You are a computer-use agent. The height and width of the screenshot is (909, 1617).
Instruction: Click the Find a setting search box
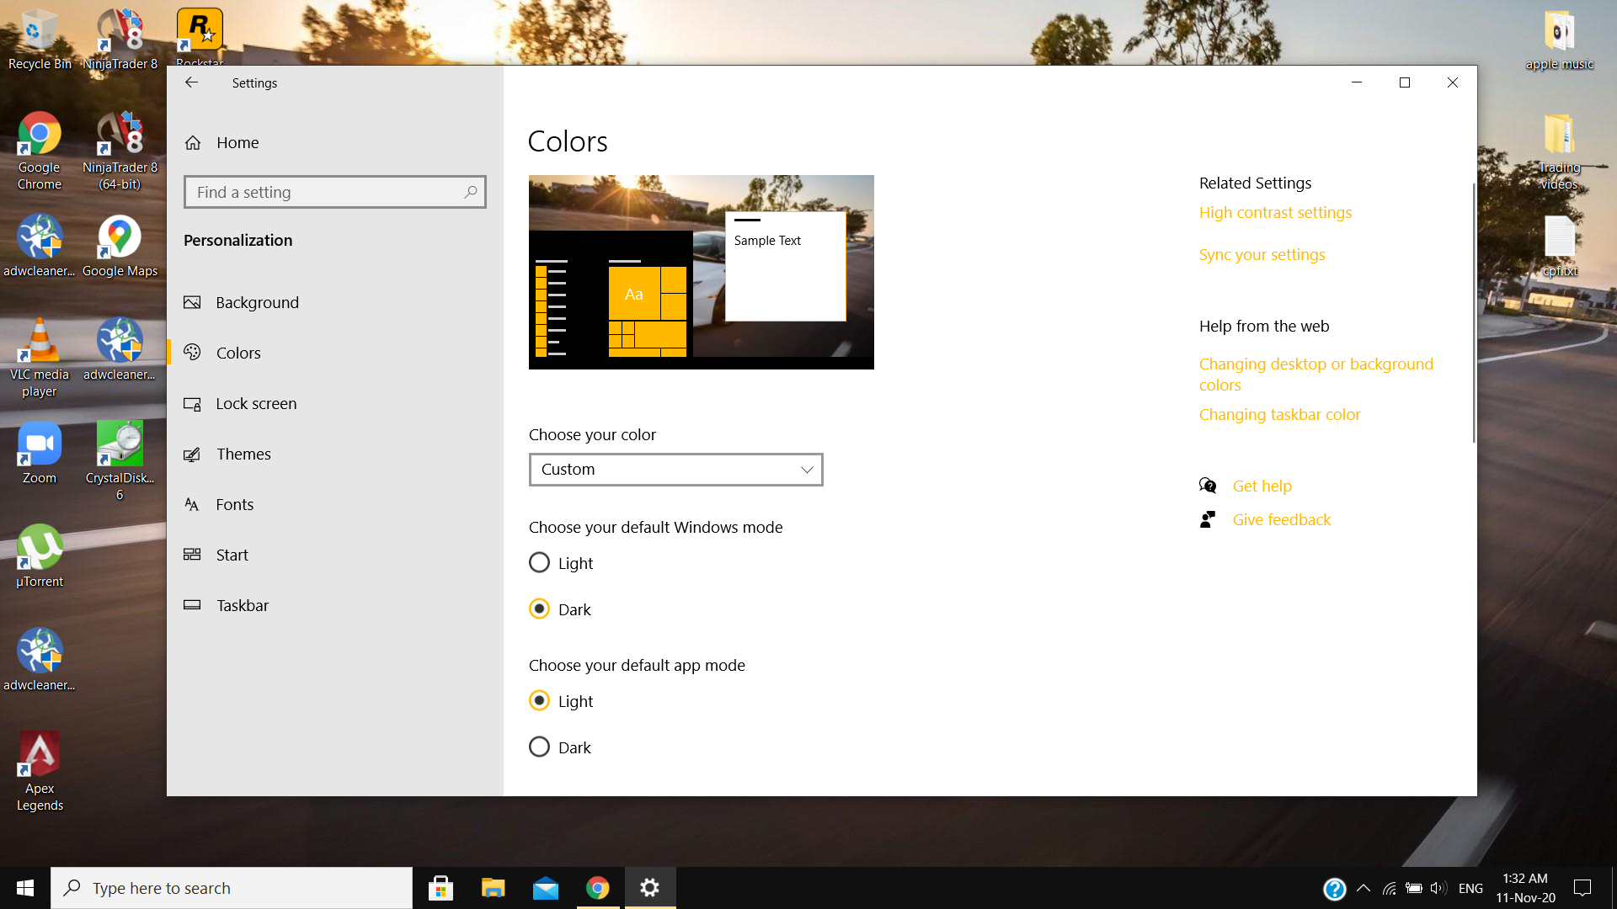[x=335, y=192]
